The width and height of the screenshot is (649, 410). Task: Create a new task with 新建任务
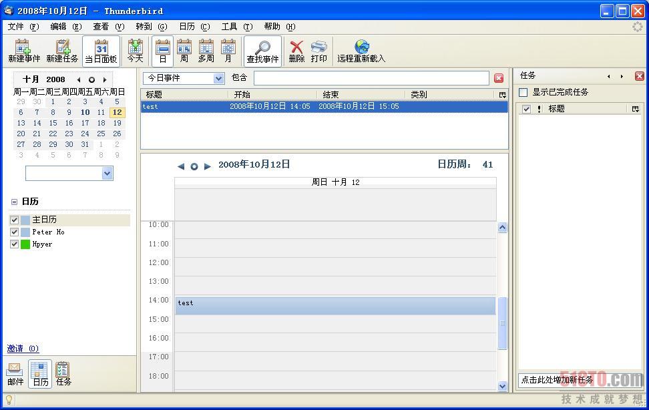(62, 51)
